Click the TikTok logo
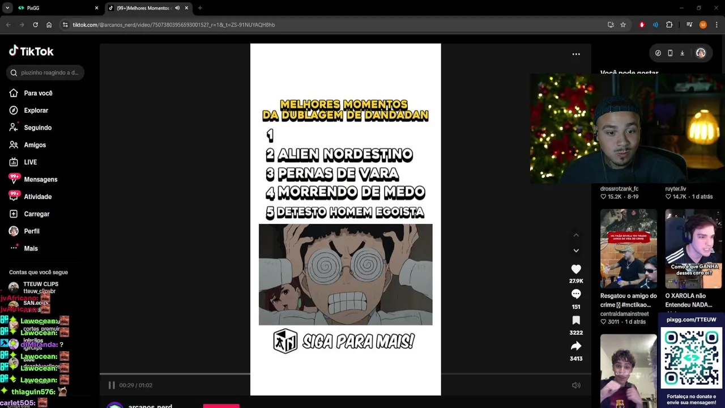This screenshot has height=408, width=725. [31, 51]
